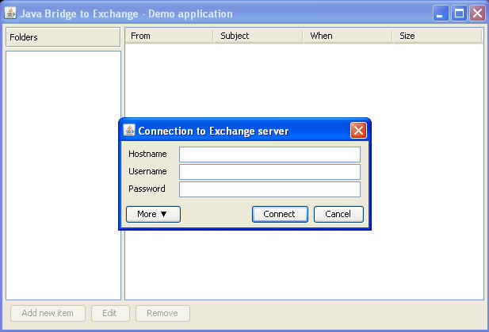489x332 pixels.
Task: Click the Cancel button in dialog
Action: pyautogui.click(x=338, y=214)
